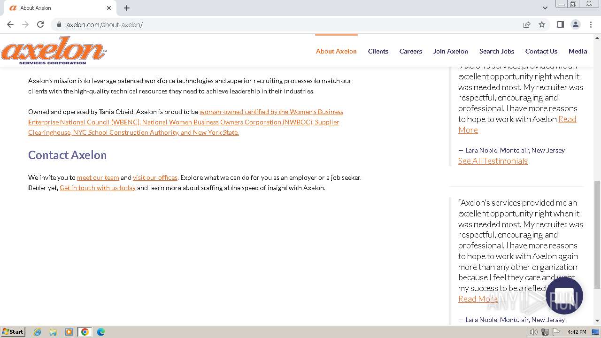The image size is (601, 338).
Task: Share this page using the share icon
Action: [527, 24]
